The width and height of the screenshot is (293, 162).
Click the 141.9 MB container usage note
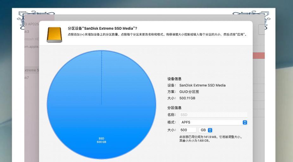[x=211, y=139]
